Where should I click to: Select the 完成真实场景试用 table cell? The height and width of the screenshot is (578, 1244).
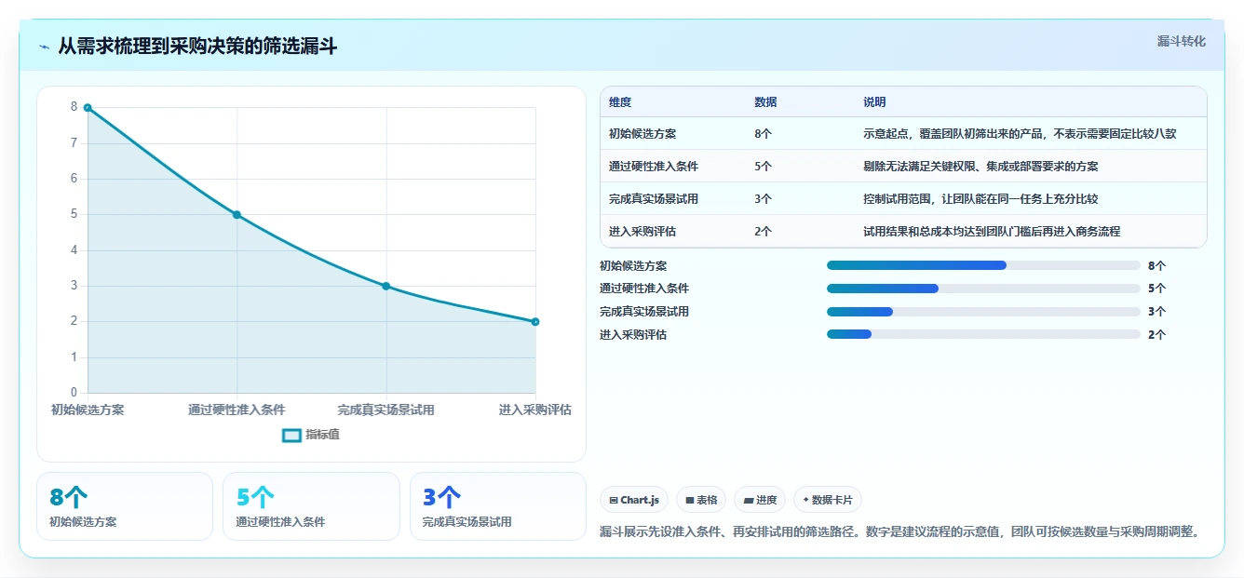pos(654,199)
